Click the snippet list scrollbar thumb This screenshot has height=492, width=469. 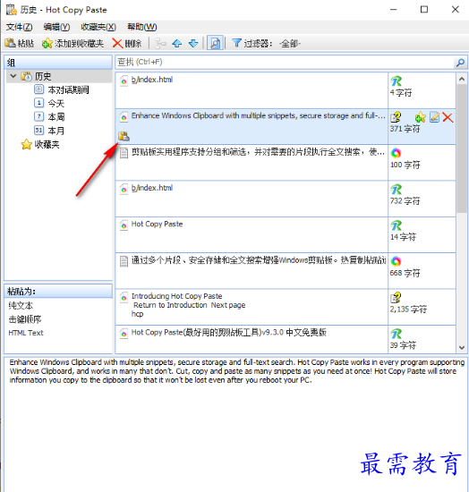coord(462,148)
